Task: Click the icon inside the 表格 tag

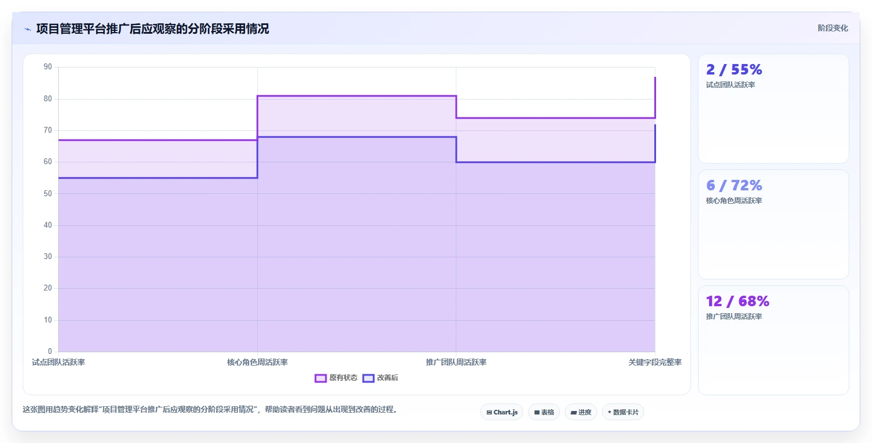Action: tap(537, 412)
